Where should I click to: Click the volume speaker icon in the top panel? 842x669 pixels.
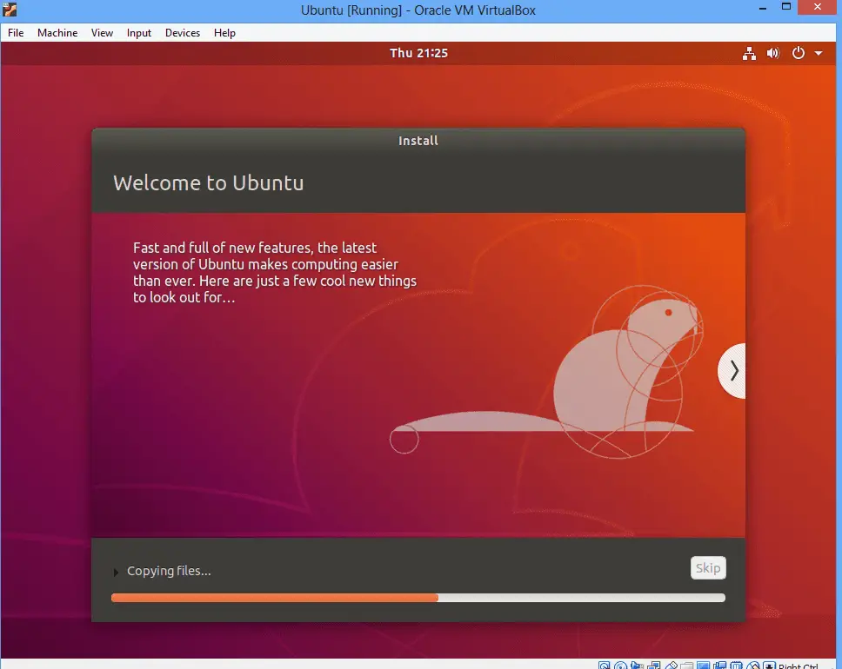click(x=773, y=53)
